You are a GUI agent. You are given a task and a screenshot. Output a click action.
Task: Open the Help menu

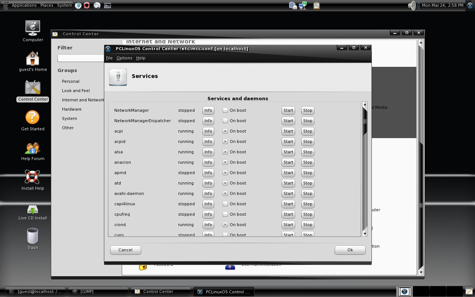pos(141,58)
